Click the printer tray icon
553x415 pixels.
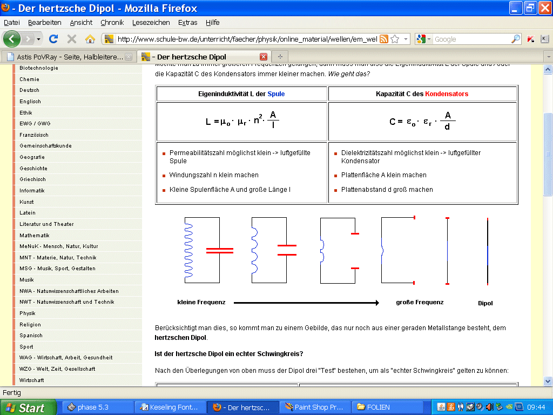click(470, 407)
